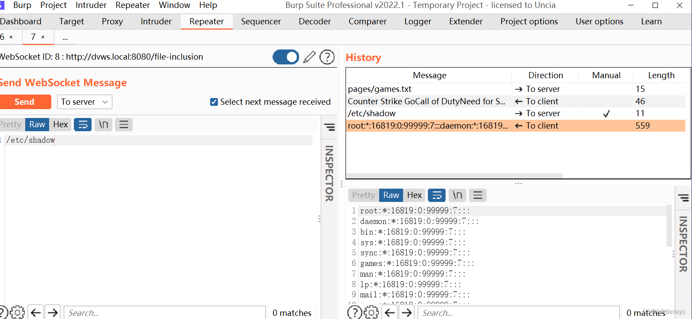Open the Learn tab

[x=651, y=21]
